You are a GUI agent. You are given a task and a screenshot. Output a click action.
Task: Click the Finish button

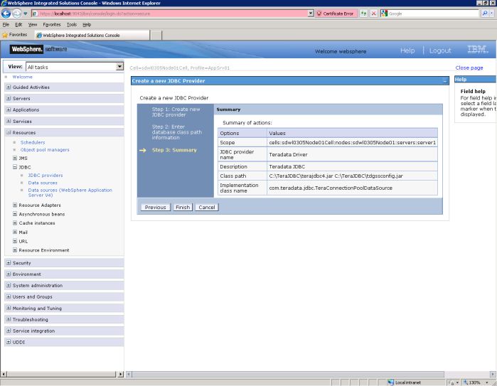click(x=183, y=208)
